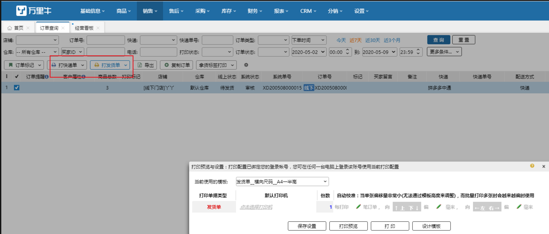The width and height of the screenshot is (549, 234).
Task: Open the 所有仓库 warehouse dropdown
Action: tap(37, 52)
